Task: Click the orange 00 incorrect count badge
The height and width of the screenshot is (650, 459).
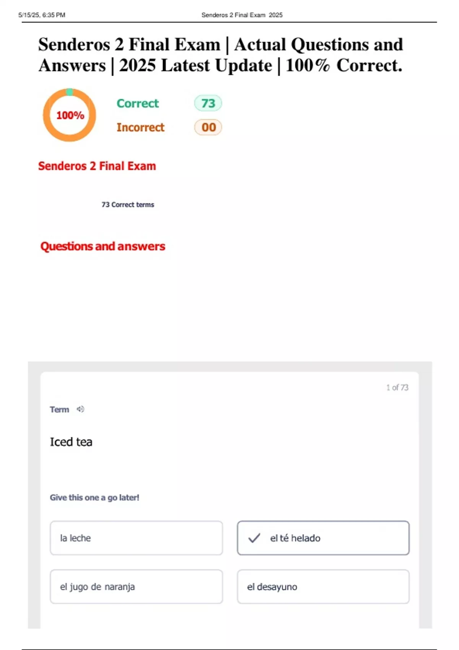Action: 208,127
